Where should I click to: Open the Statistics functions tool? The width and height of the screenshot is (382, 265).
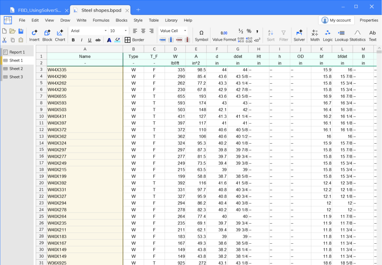tap(357, 35)
